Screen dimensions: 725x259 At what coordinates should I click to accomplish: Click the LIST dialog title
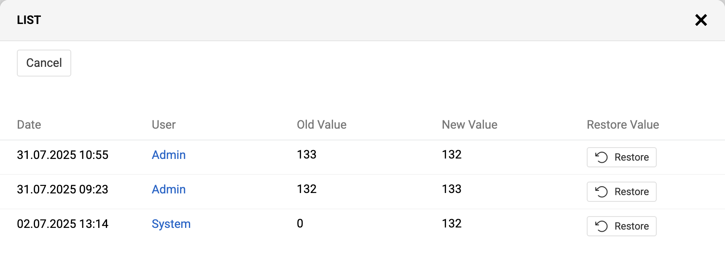pyautogui.click(x=29, y=20)
